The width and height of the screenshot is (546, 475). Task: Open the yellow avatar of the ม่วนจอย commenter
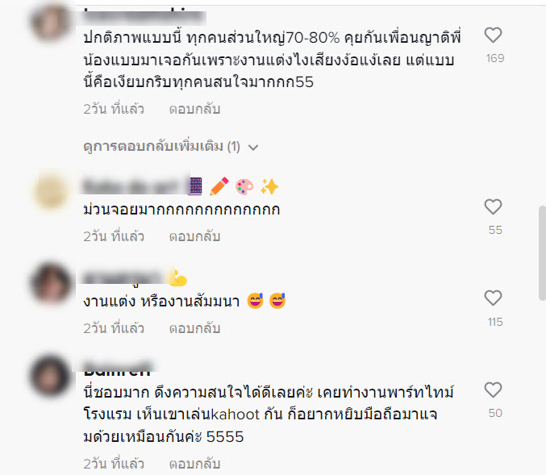[51, 191]
